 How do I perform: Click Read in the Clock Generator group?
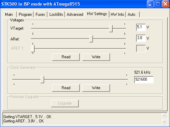tap(66, 88)
